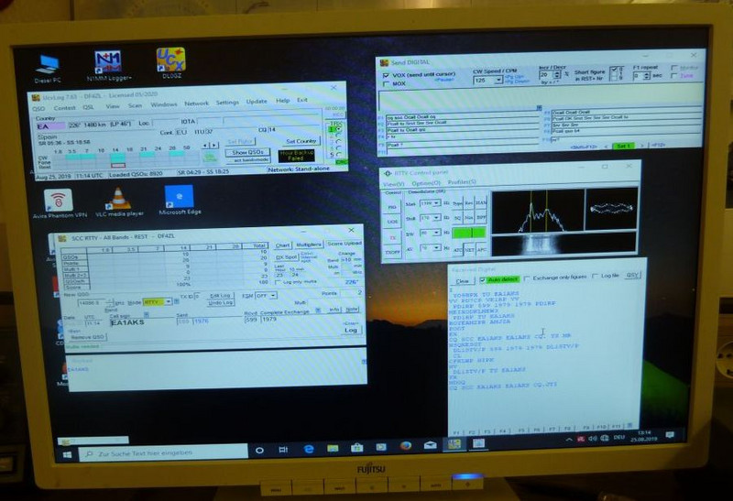The height and width of the screenshot is (501, 733).
Task: Open File Explorer from taskbar
Action: [333, 448]
